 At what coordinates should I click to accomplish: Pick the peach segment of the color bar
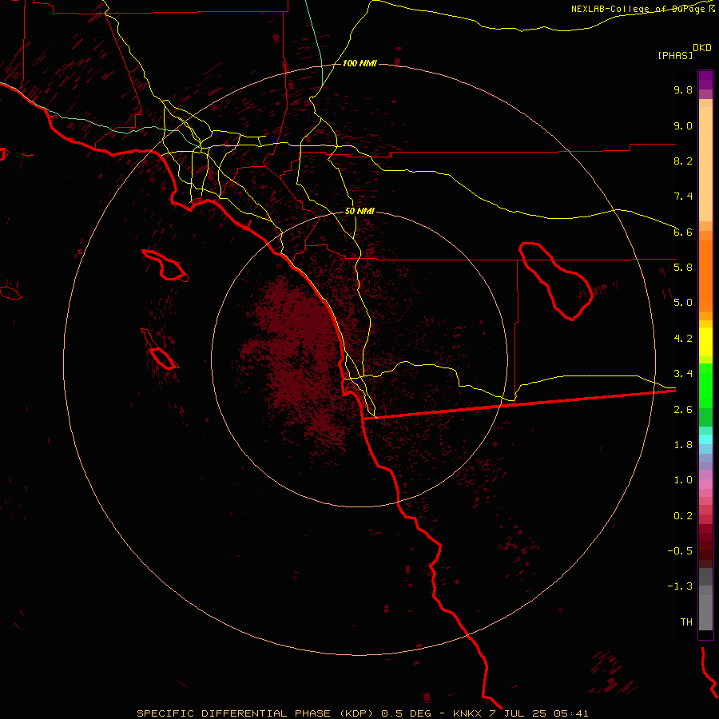(x=705, y=161)
